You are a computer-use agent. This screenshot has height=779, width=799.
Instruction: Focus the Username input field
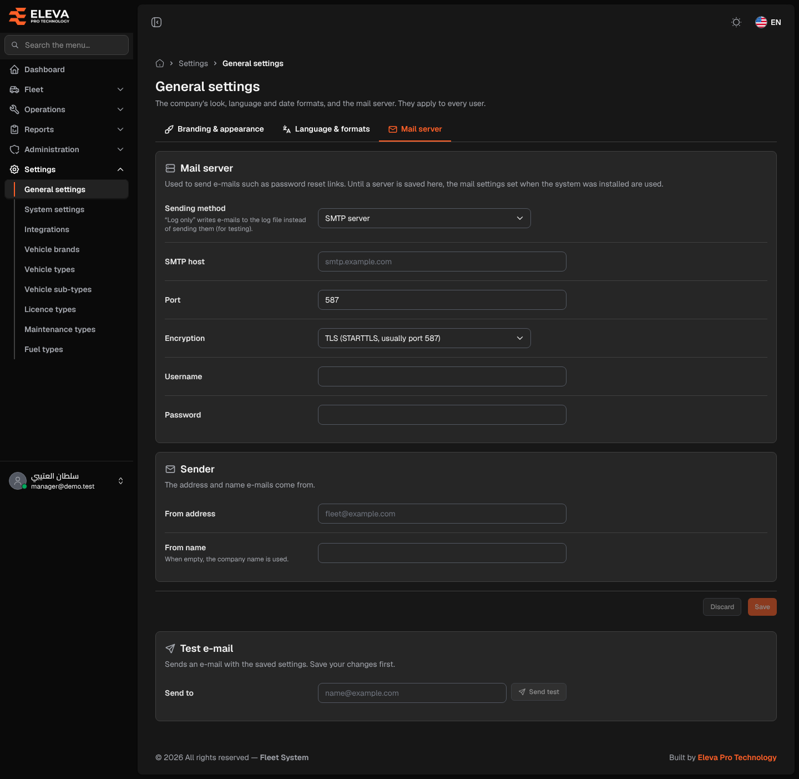[x=442, y=376]
